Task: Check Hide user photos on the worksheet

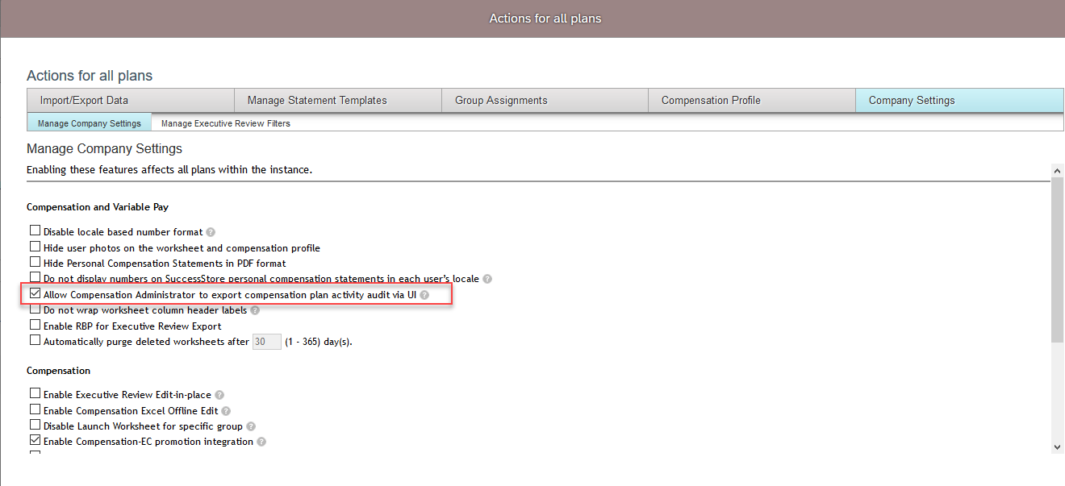Action: [x=35, y=247]
